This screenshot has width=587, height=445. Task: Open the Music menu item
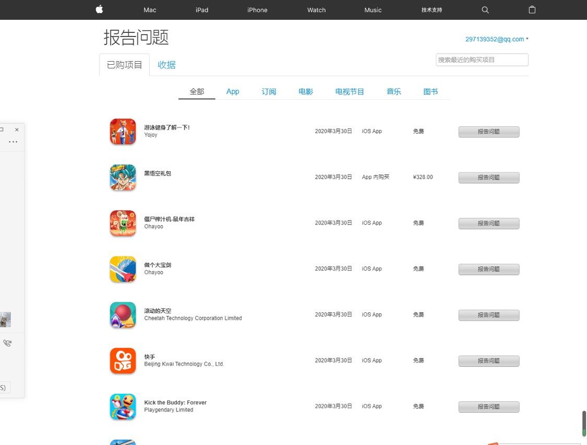(x=373, y=10)
